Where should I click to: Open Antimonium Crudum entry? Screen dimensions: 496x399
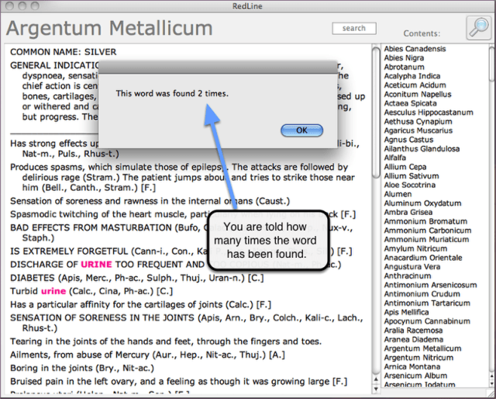422,294
